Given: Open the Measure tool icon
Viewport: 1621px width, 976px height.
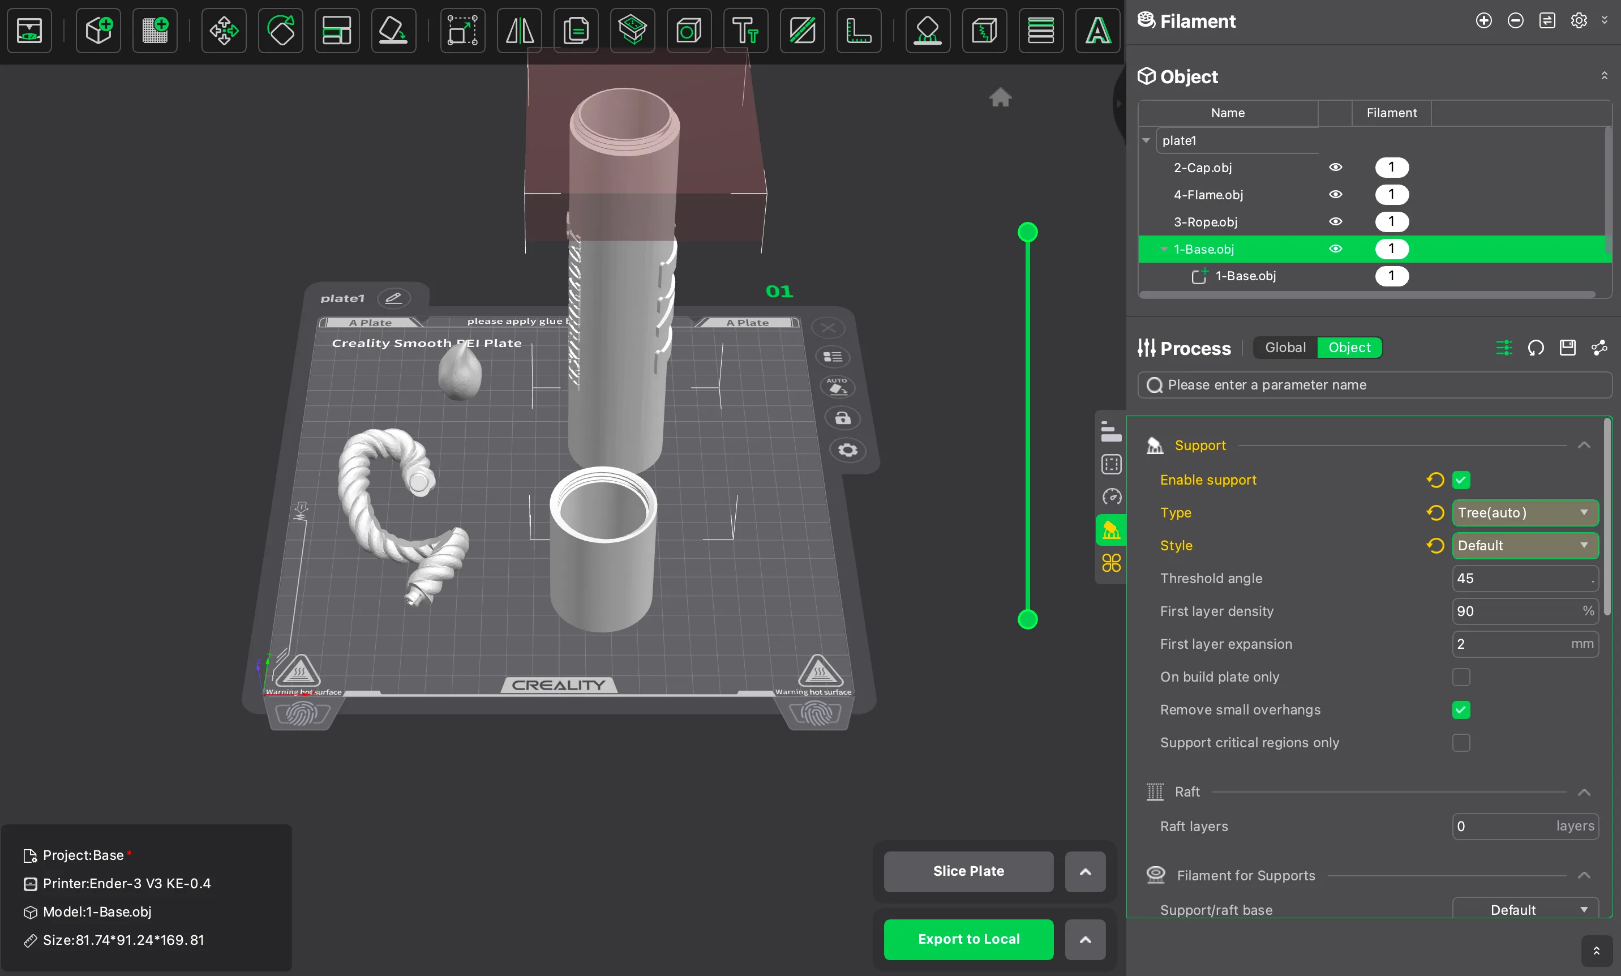Looking at the screenshot, I should tap(859, 30).
